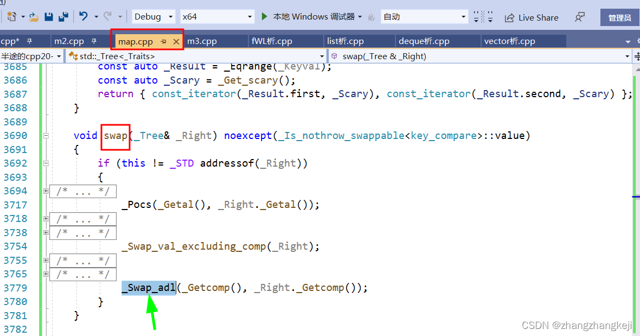This screenshot has width=640, height=336.
Task: Toggle the pin on the map.cpp tab
Action: point(163,41)
